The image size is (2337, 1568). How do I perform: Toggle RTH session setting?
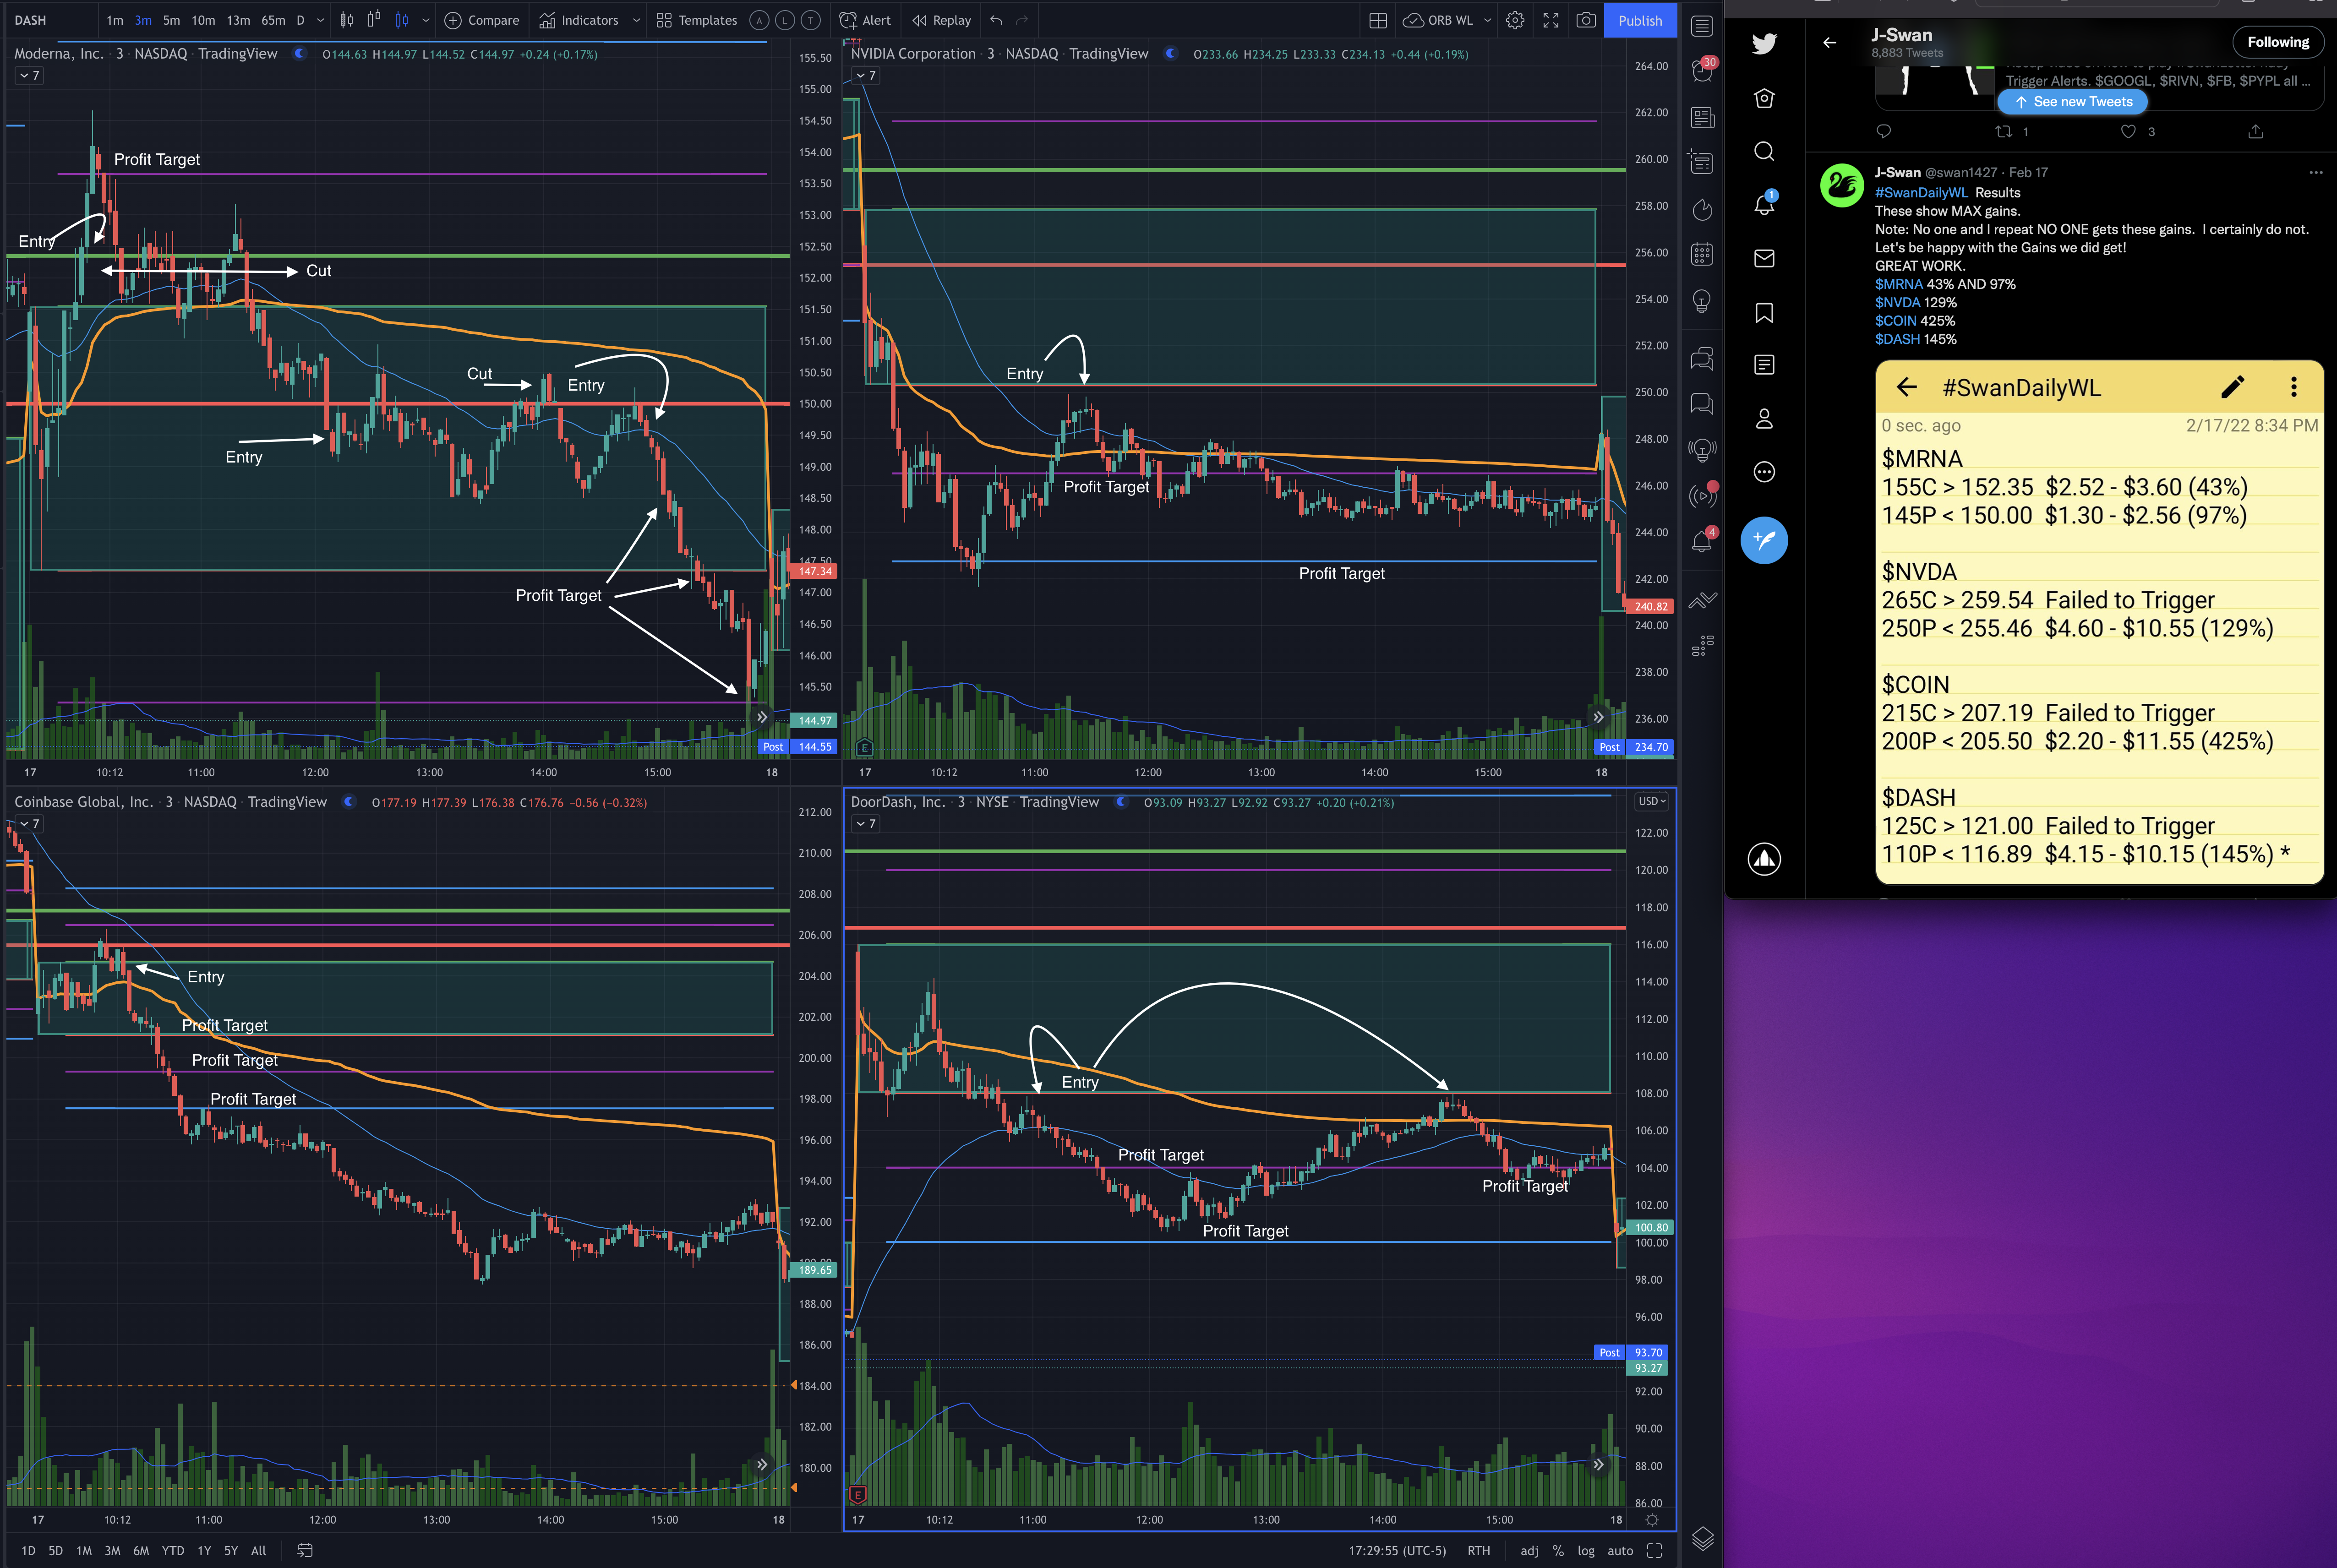point(1478,1551)
